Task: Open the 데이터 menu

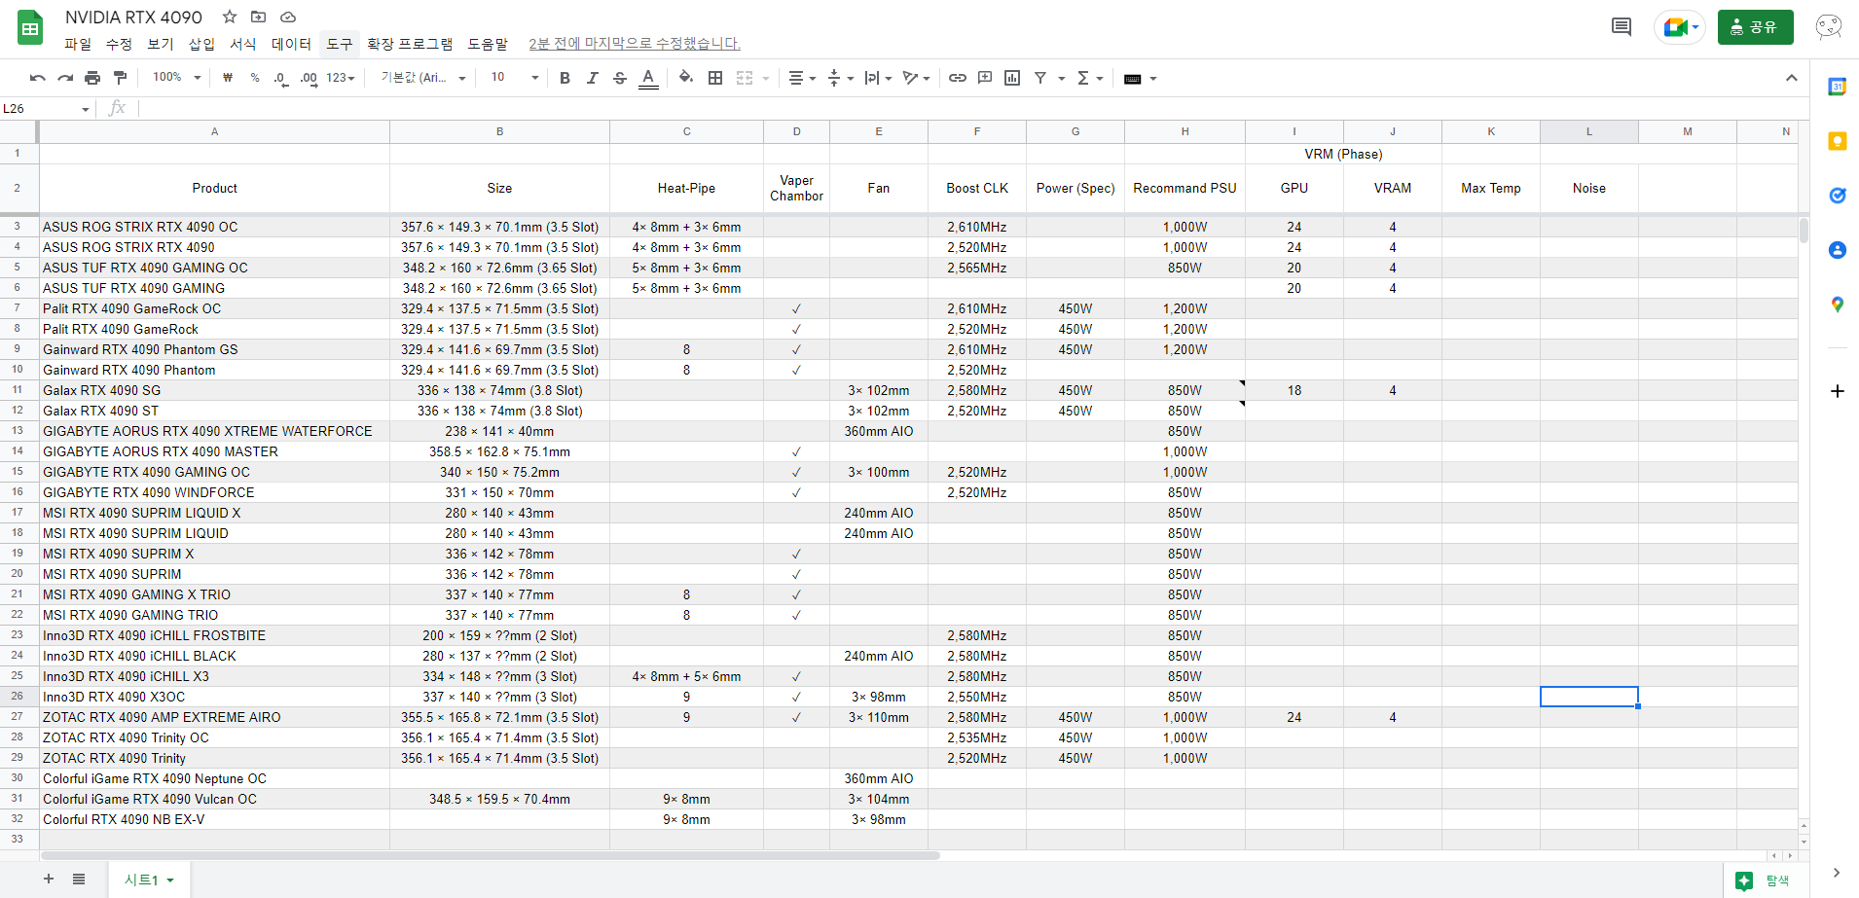Action: click(x=291, y=44)
